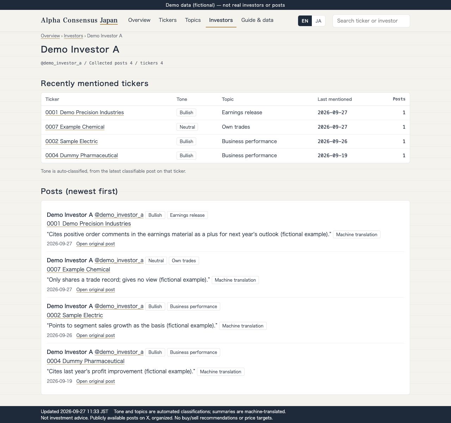The height and width of the screenshot is (423, 451).
Task: Click the "Earnings release" topic cell in tickers table
Action: point(242,112)
